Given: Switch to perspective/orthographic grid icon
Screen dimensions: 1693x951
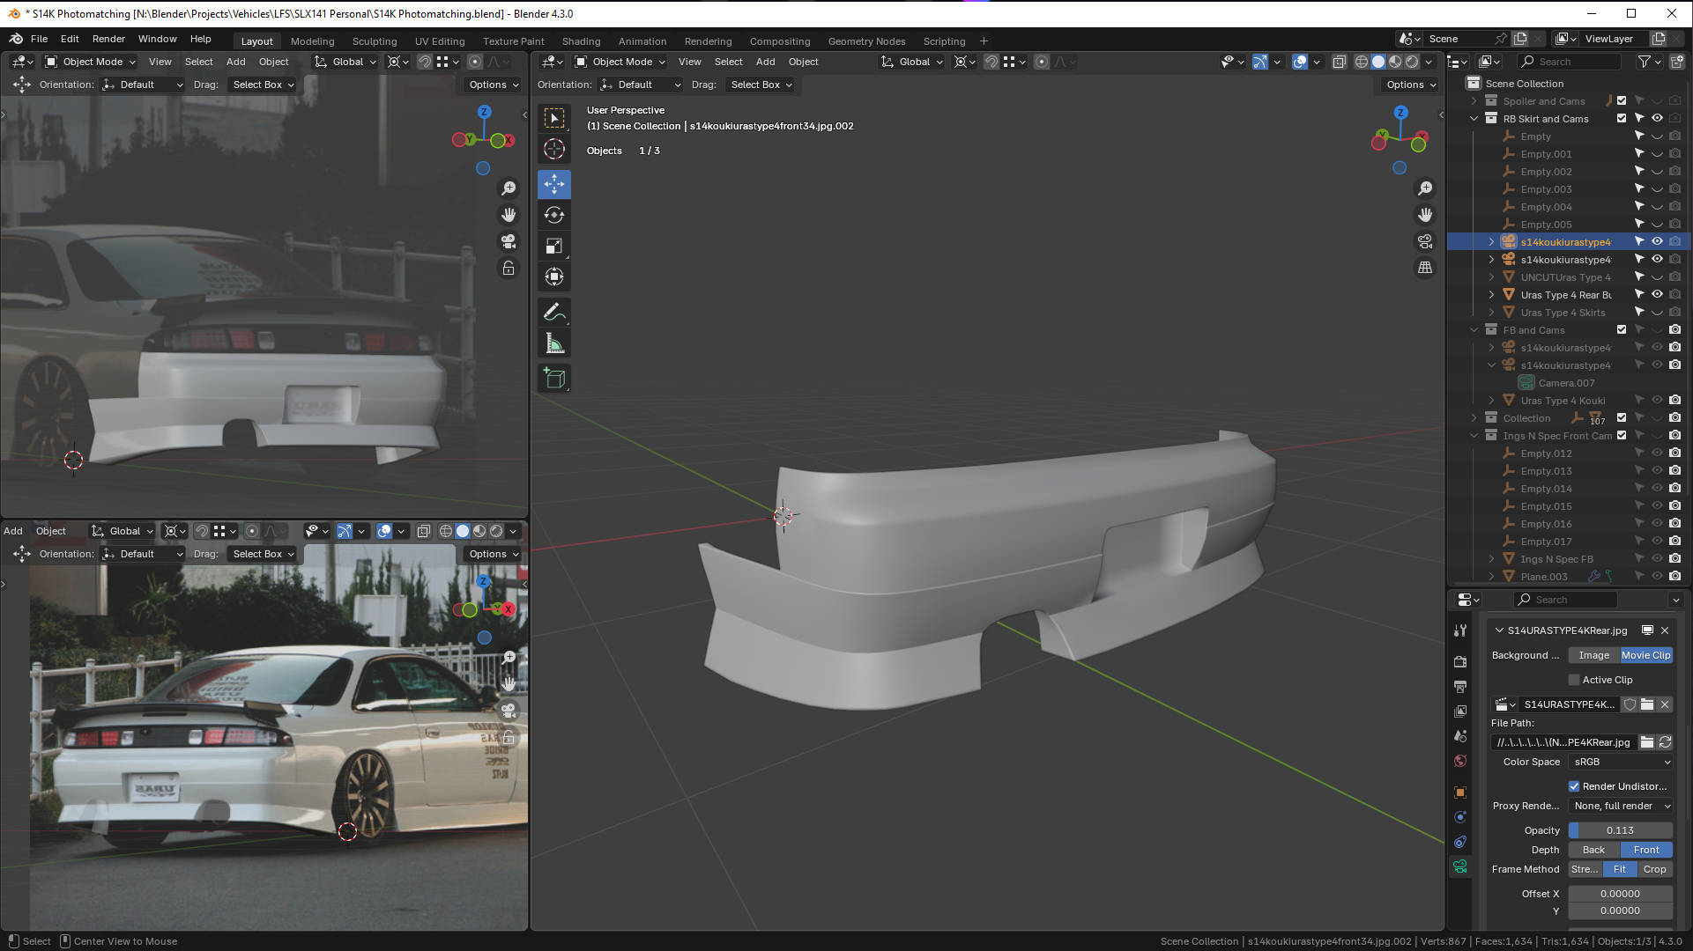Looking at the screenshot, I should pos(1425,268).
